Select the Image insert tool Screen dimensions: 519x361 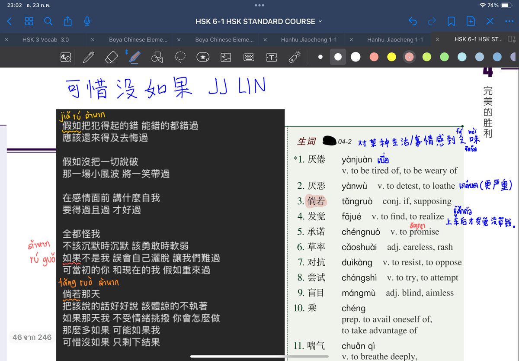pos(226,57)
